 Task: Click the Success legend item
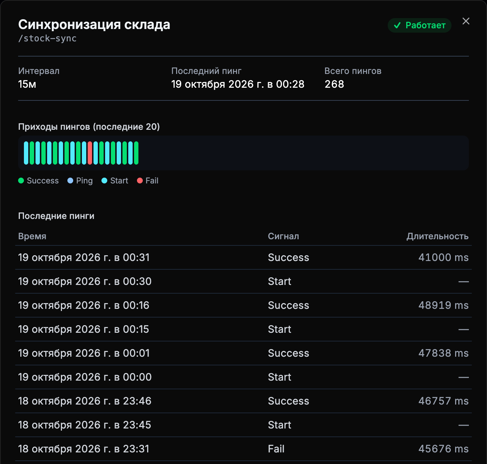38,181
